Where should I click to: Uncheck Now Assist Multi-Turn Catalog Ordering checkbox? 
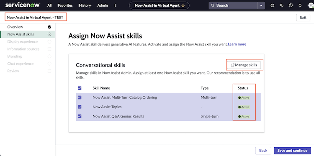tap(80, 97)
